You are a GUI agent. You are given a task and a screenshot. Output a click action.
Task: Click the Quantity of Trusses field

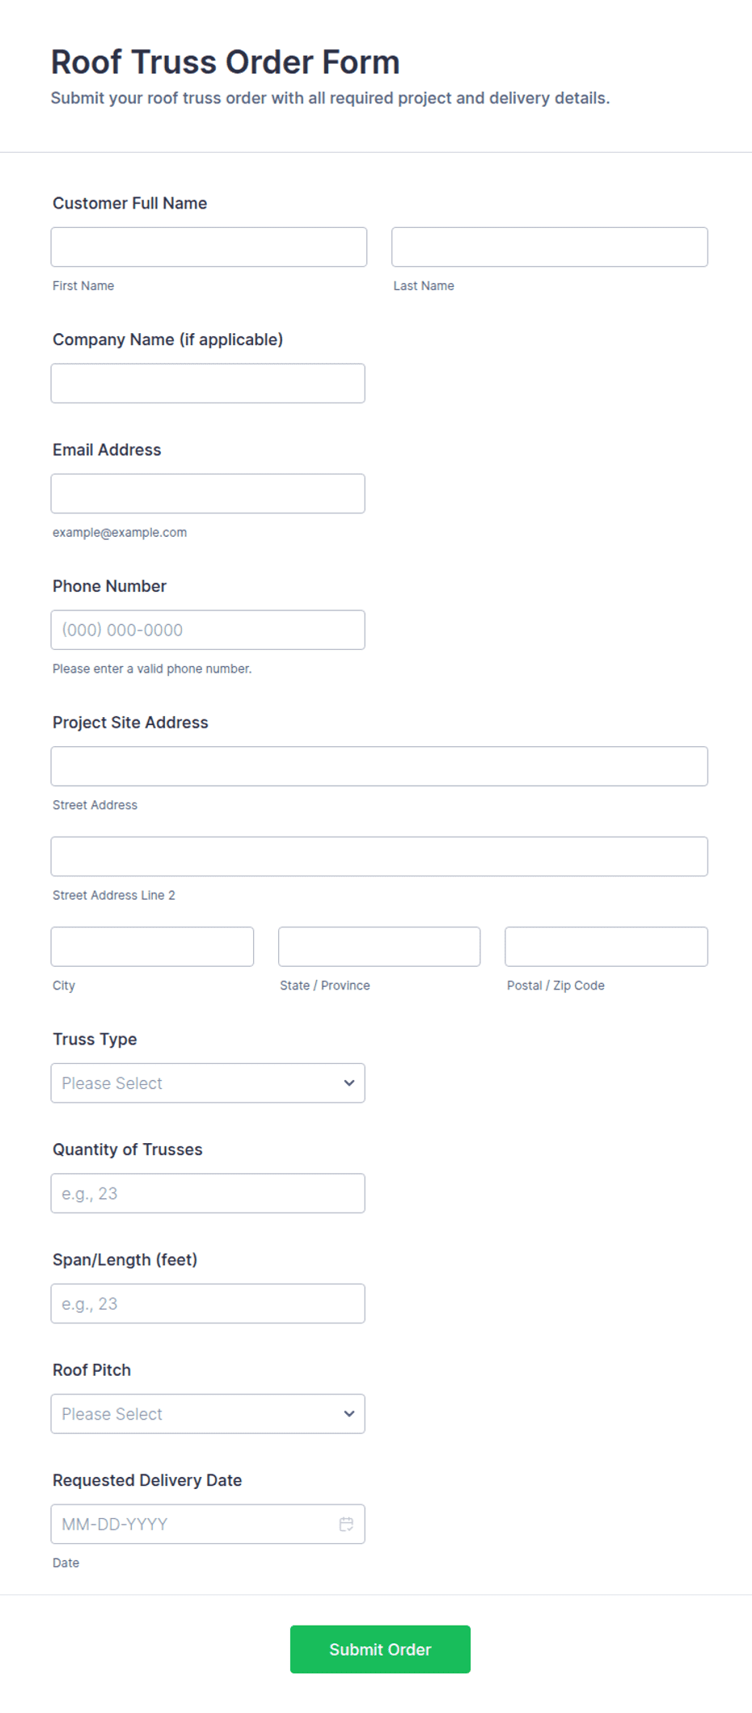[208, 1192]
